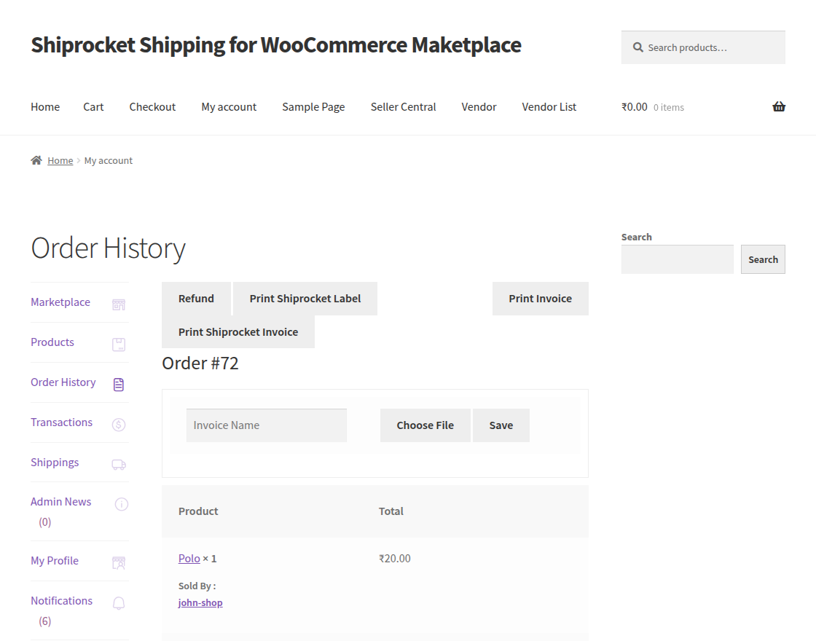This screenshot has height=641, width=816.
Task: Click the magnifier icon in product search
Action: pyautogui.click(x=637, y=47)
